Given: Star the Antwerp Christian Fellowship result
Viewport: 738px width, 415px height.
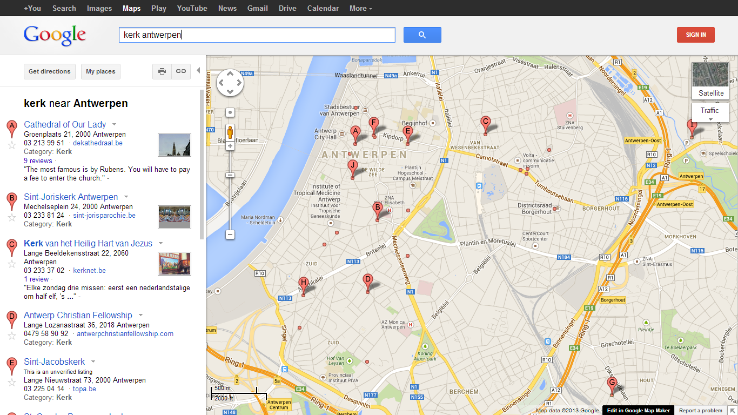Looking at the screenshot, I should 11,336.
